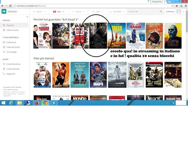
Task: Open the Chrome hamburger menu
Action: tap(186, 6)
